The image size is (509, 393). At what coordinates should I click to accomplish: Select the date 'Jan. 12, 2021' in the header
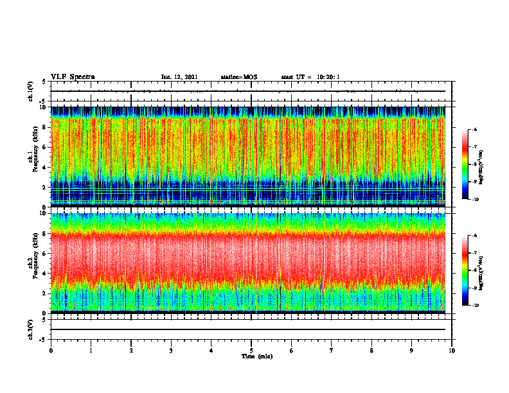[x=179, y=77]
